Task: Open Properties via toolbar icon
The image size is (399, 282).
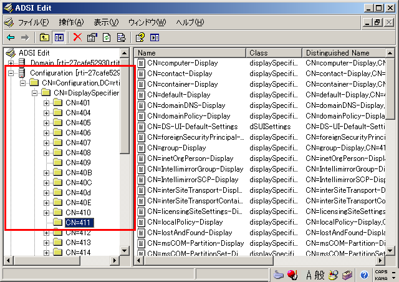Action: coord(92,37)
